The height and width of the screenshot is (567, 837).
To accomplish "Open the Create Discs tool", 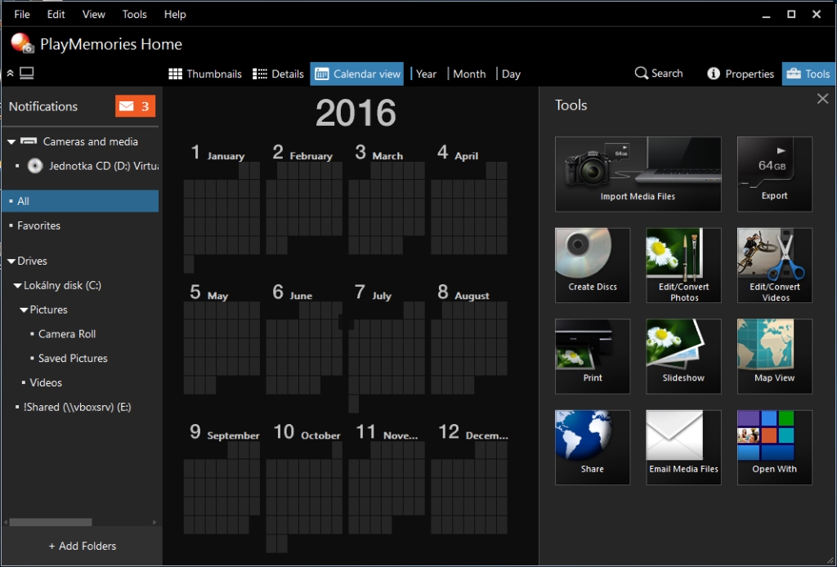I will tap(593, 265).
